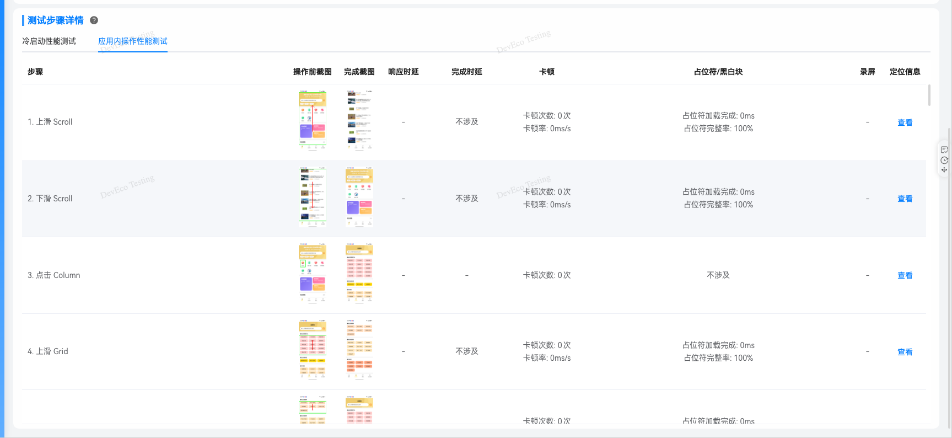952x438 pixels.
Task: Click the 完成时延 column header
Action: coord(467,72)
